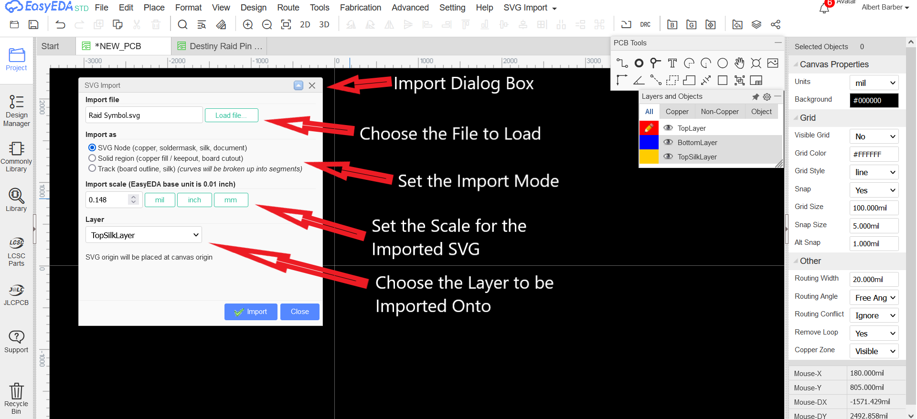917x419 pixels.
Task: Click the Zoom In toolbar icon
Action: tap(248, 24)
